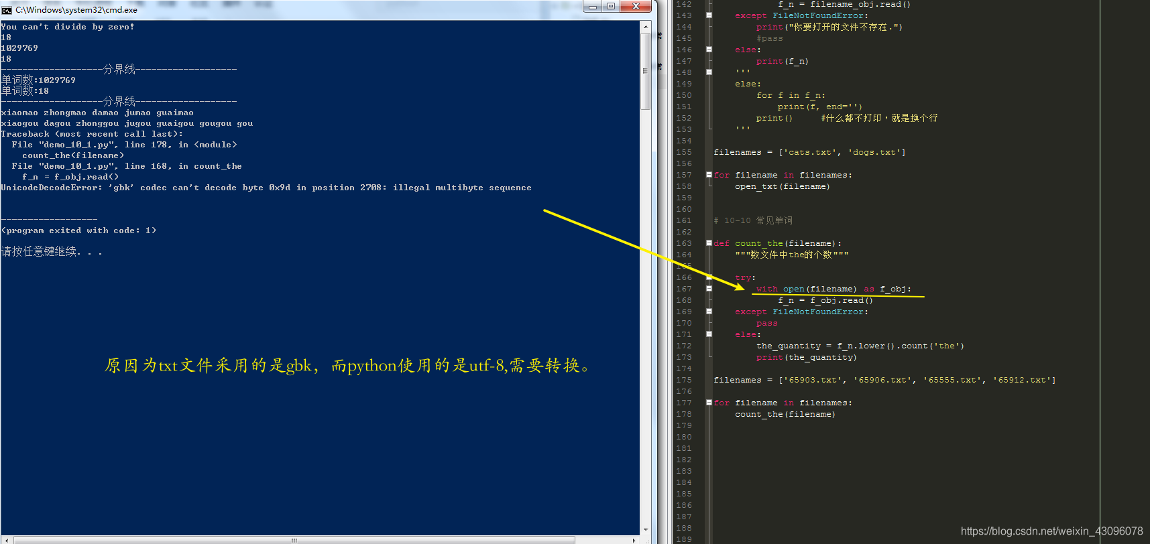1150x544 pixels.
Task: Collapse the fold marker at line 148
Action: point(709,72)
